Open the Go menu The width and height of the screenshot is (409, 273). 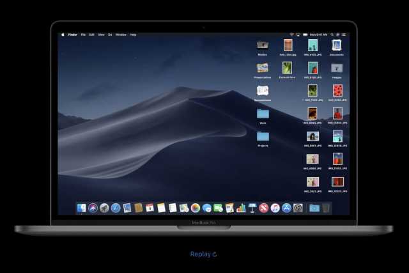tap(110, 35)
